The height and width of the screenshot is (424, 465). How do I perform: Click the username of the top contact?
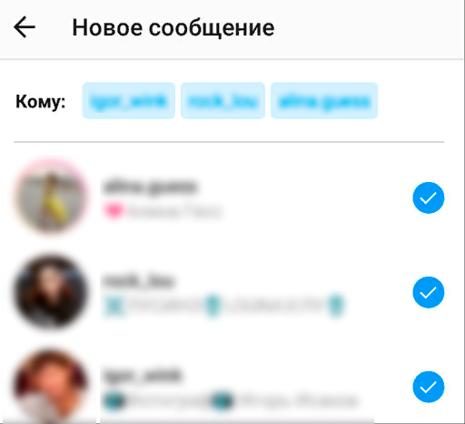click(150, 187)
